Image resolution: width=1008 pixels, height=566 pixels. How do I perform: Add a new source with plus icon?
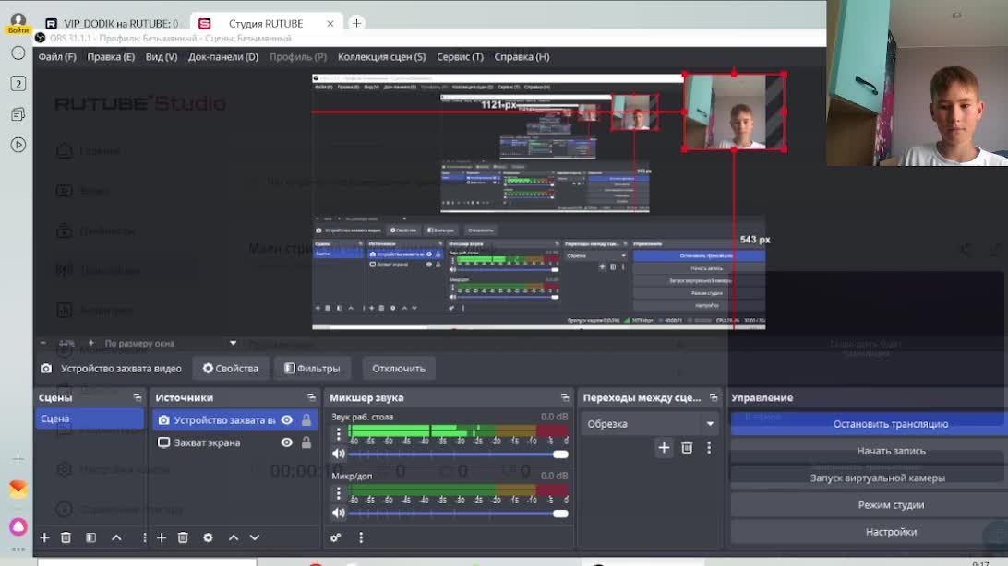tap(162, 537)
